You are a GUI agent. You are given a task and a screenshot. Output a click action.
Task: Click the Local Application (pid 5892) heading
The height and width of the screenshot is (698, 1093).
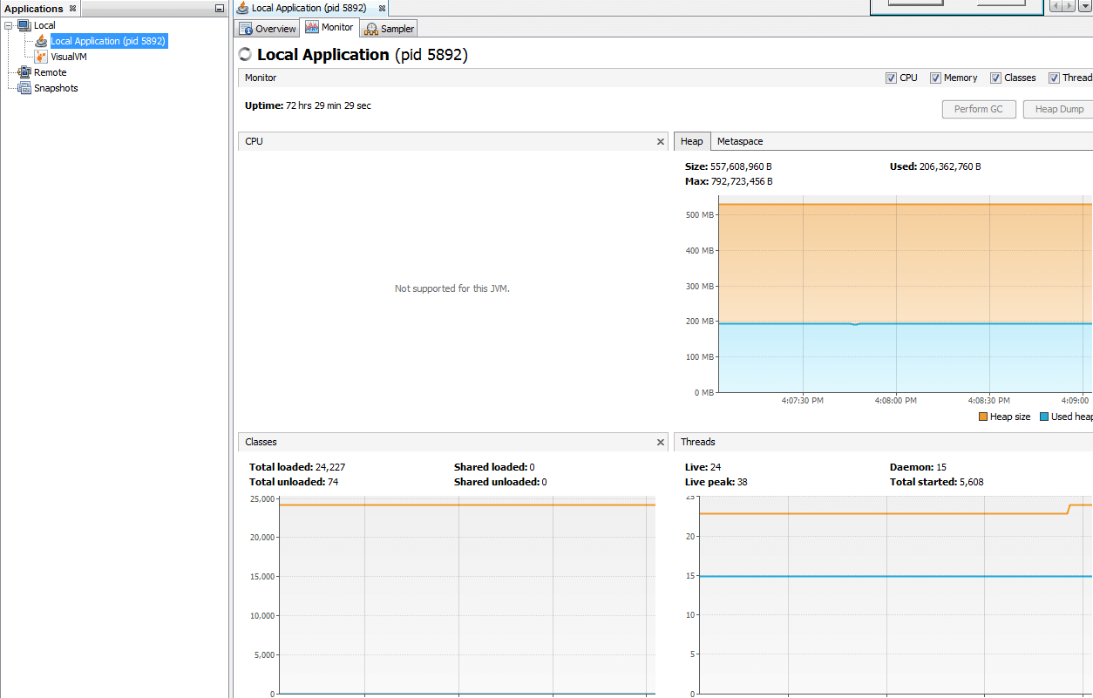click(x=363, y=54)
